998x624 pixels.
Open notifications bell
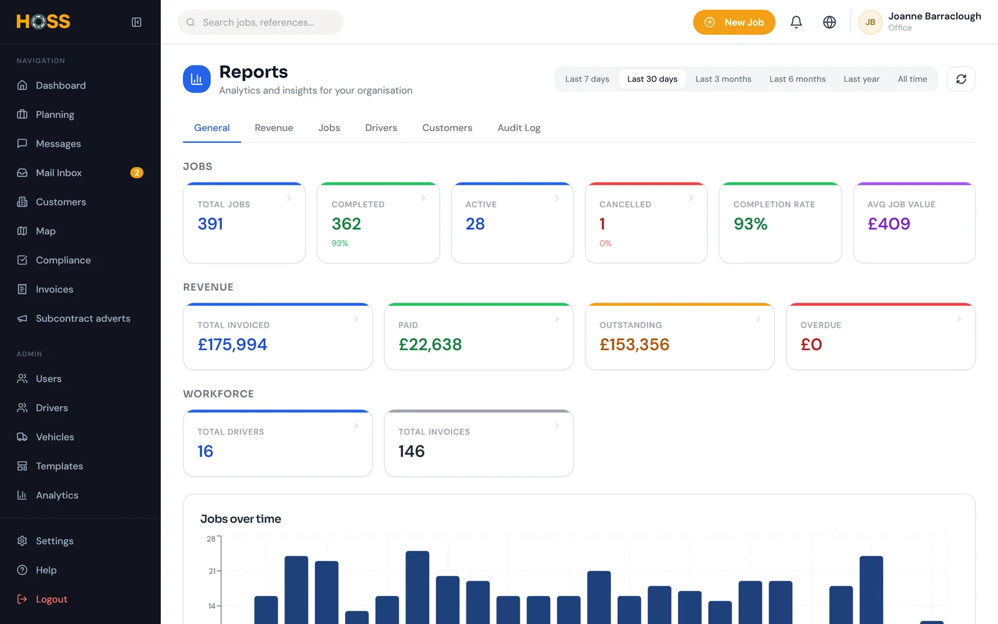tap(796, 22)
